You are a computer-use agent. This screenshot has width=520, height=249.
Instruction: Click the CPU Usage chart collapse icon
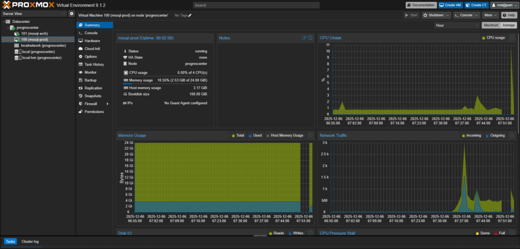coord(512,38)
